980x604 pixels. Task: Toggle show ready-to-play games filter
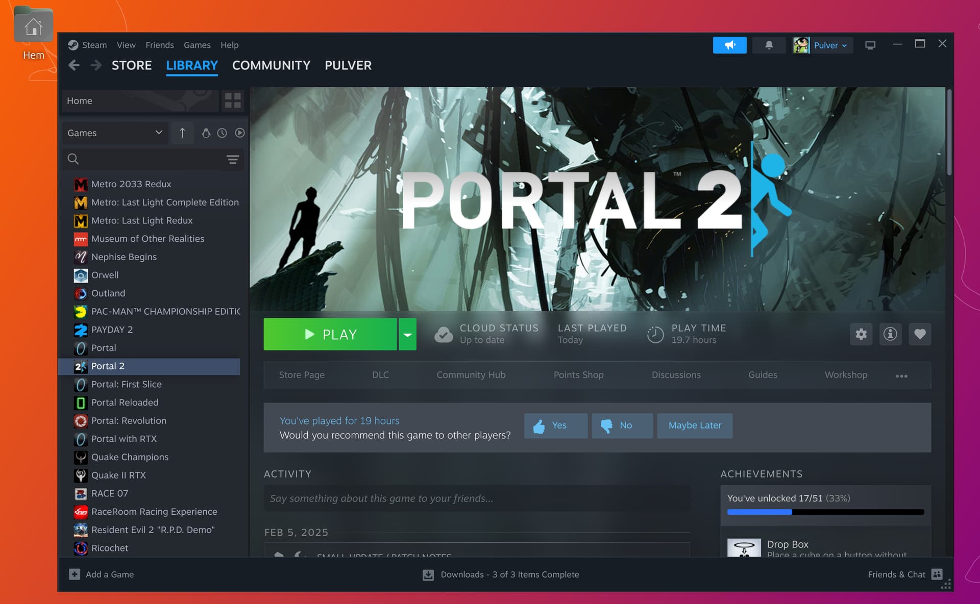tap(240, 133)
